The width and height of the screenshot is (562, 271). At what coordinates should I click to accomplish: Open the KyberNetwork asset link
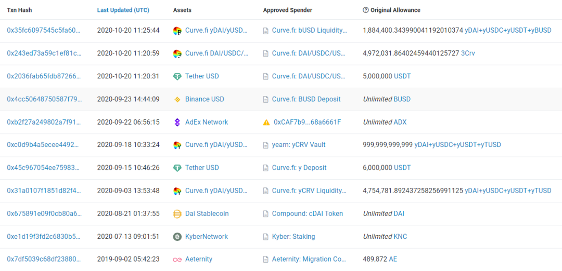[x=207, y=236]
